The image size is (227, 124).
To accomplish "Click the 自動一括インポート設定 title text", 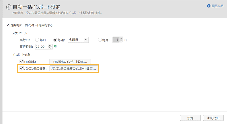I will pos(36,7).
